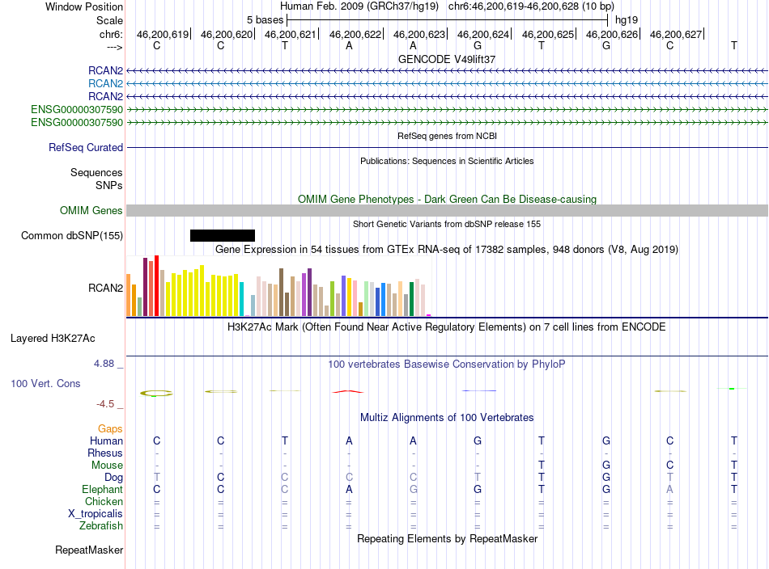769x569 pixels.
Task: Select the Elephant species label
Action: tap(103, 489)
